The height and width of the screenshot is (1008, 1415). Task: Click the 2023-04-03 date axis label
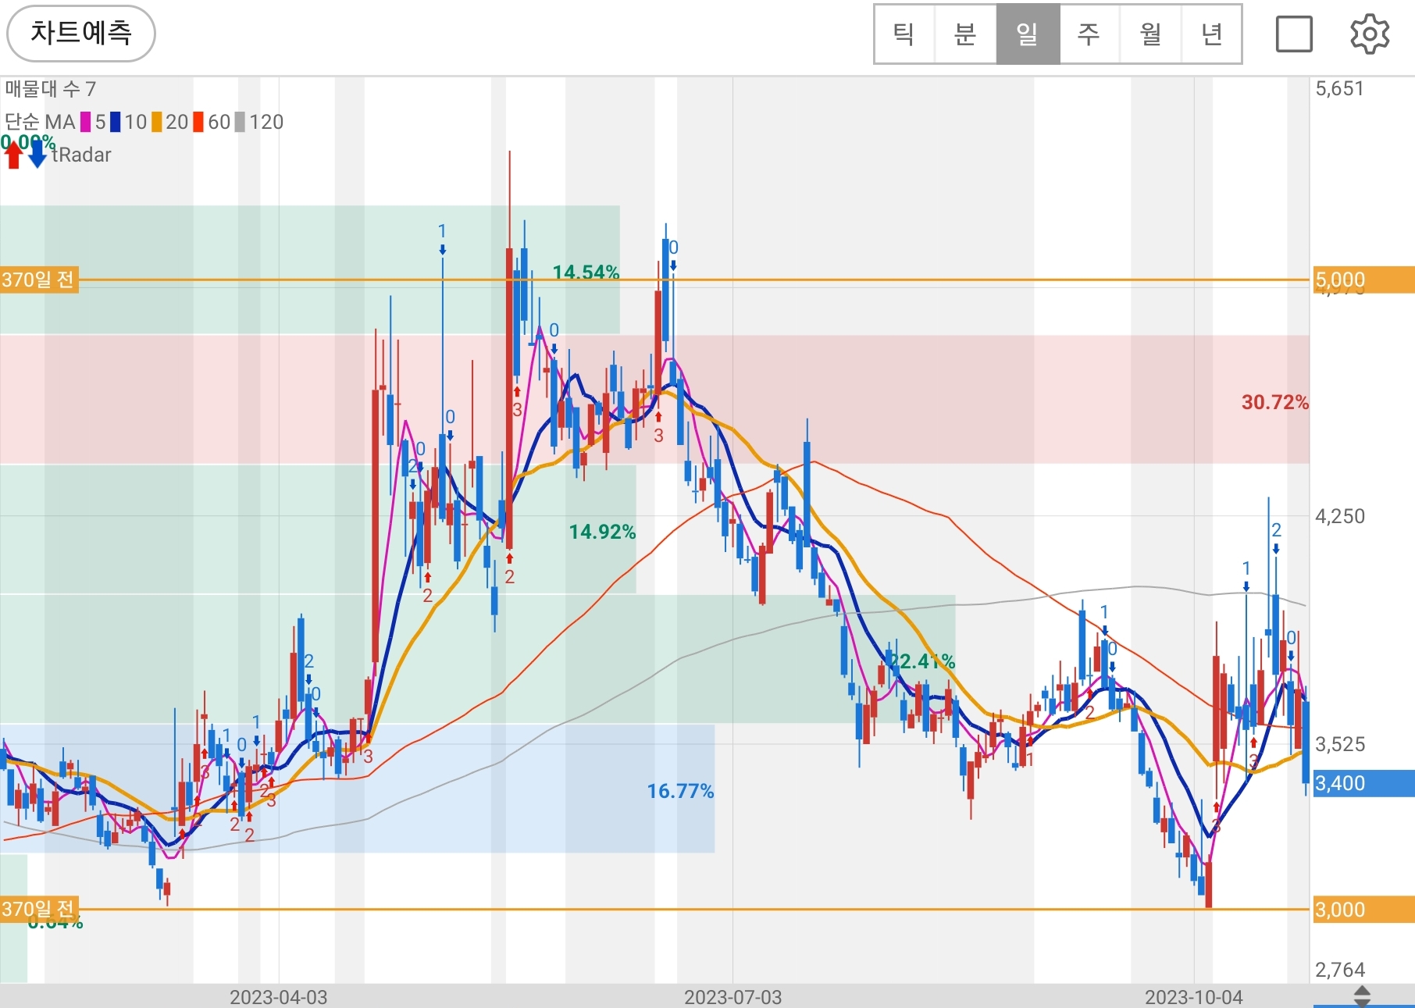pos(279,997)
